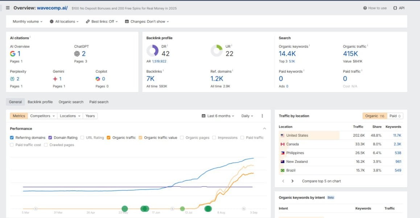
Task: Enable the URL Rating checkbox
Action: 82,138
